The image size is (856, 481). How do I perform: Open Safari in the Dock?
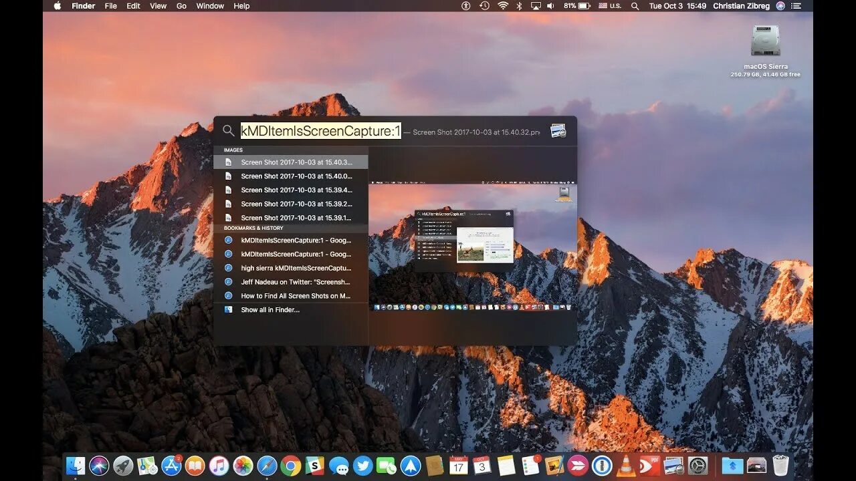(x=267, y=466)
